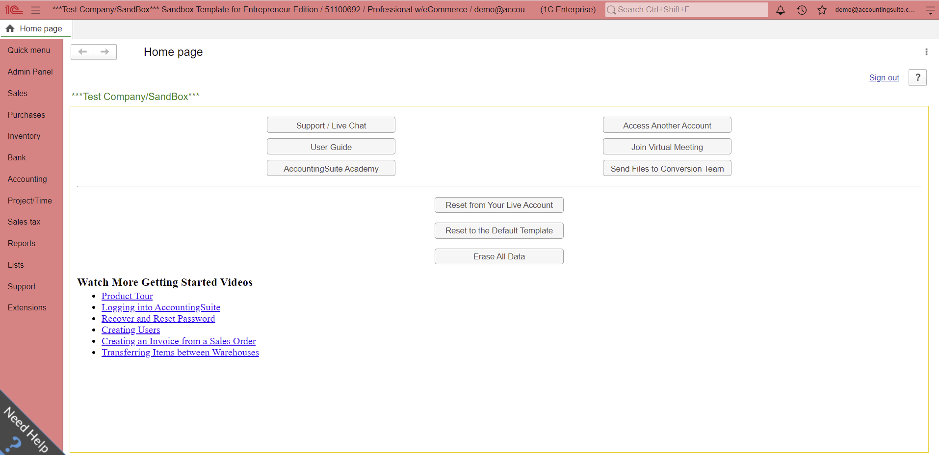Open the Purchases section
Viewport: 939px width, 455px height.
(x=26, y=115)
